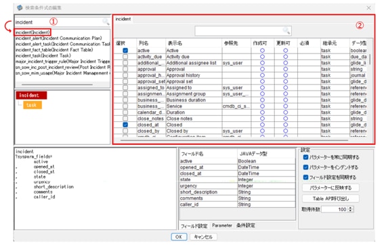Image resolution: width=384 pixels, height=245 pixels.
Task: Click the 取得件数 value field
Action: click(335, 209)
